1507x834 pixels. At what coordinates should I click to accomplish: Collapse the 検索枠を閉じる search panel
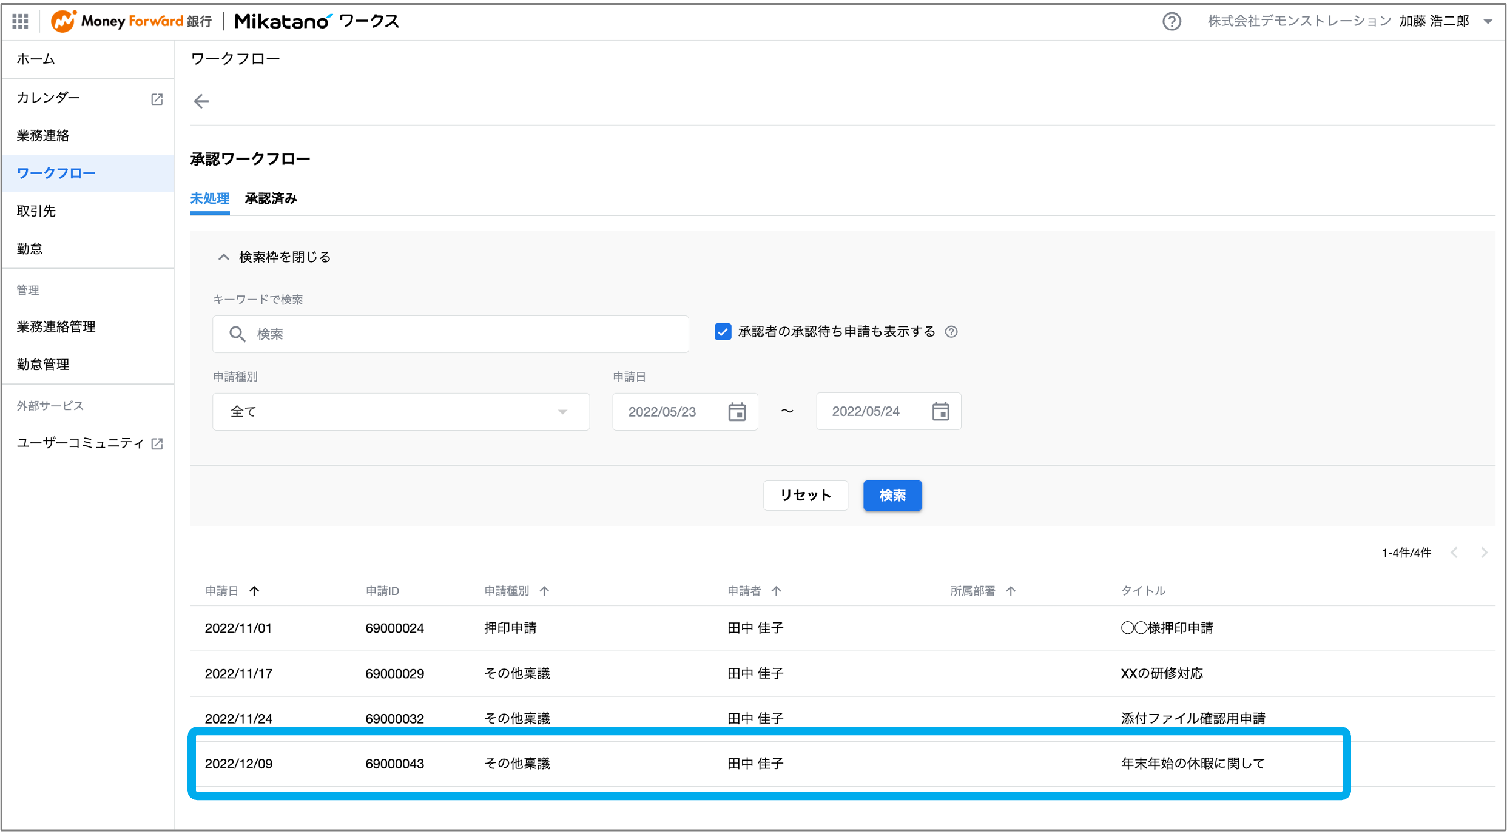(274, 257)
